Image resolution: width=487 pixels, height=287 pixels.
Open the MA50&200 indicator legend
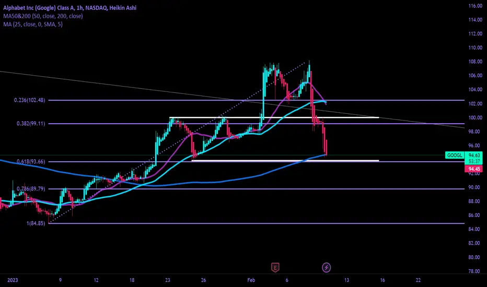point(43,16)
